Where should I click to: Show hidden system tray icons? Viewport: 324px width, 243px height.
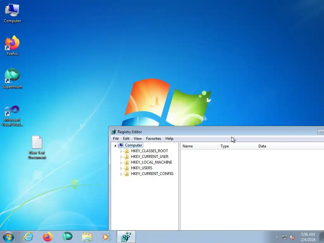click(277, 237)
